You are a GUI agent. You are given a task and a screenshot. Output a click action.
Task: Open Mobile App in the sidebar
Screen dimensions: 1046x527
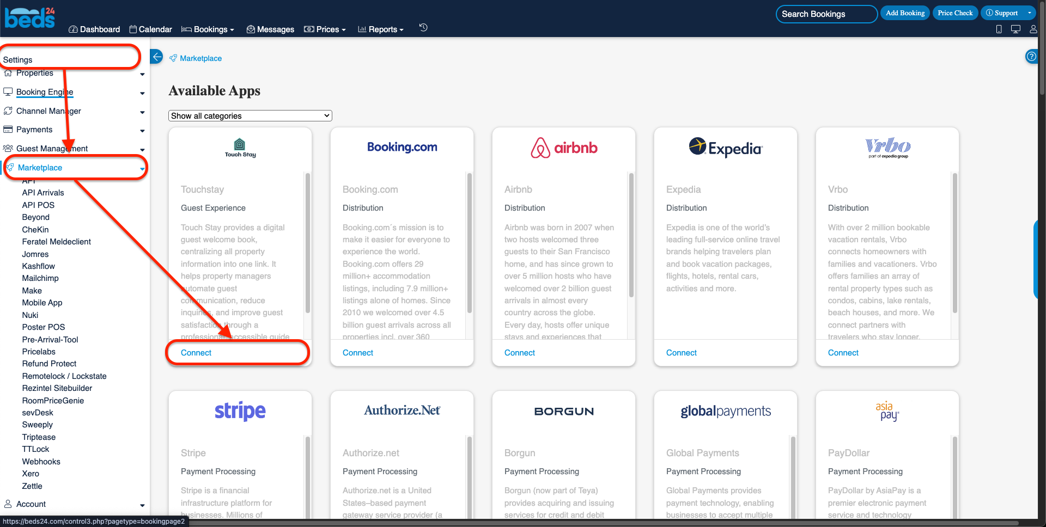pos(42,303)
